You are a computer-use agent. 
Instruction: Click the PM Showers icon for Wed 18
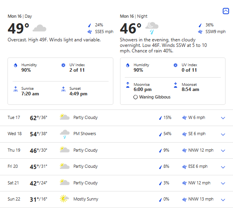(65, 134)
